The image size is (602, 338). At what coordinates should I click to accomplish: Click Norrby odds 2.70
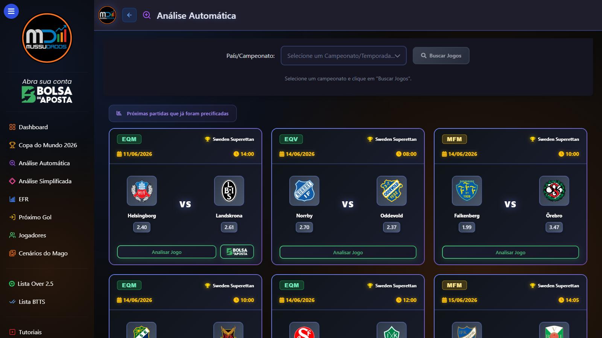click(x=304, y=227)
